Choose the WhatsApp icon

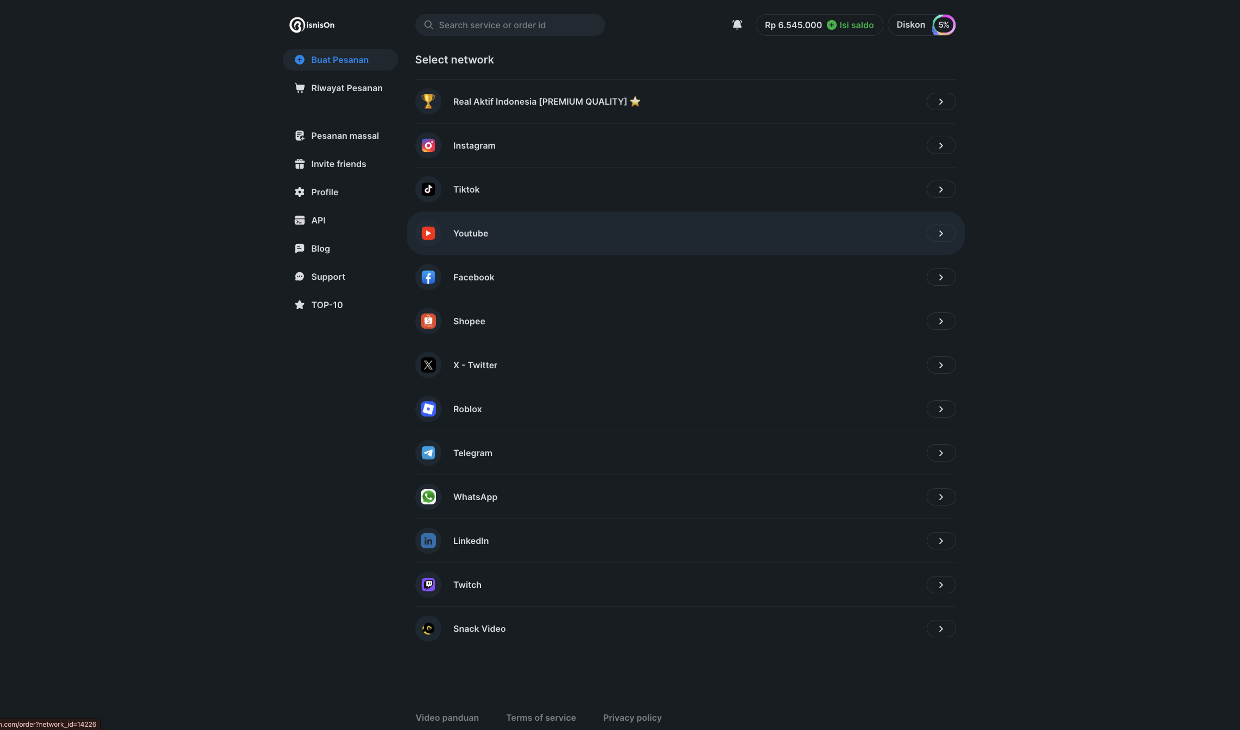428,497
